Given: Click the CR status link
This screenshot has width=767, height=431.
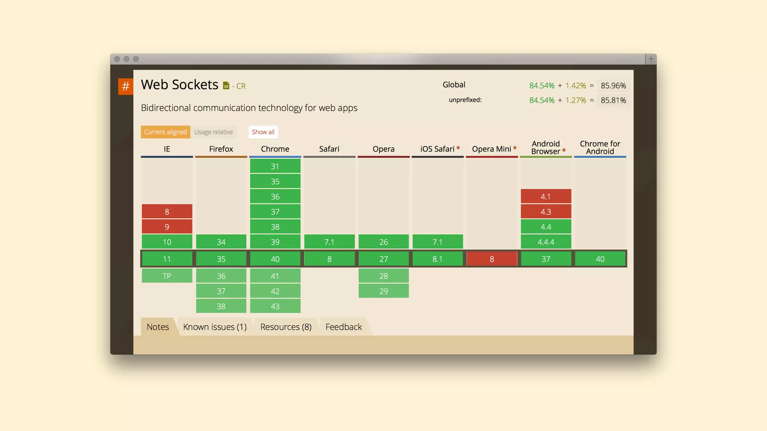Looking at the screenshot, I should click(x=241, y=86).
